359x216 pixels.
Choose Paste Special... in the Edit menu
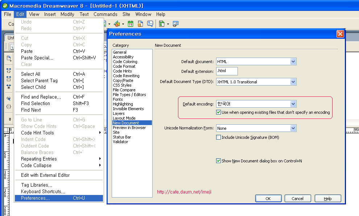(x=59, y=58)
